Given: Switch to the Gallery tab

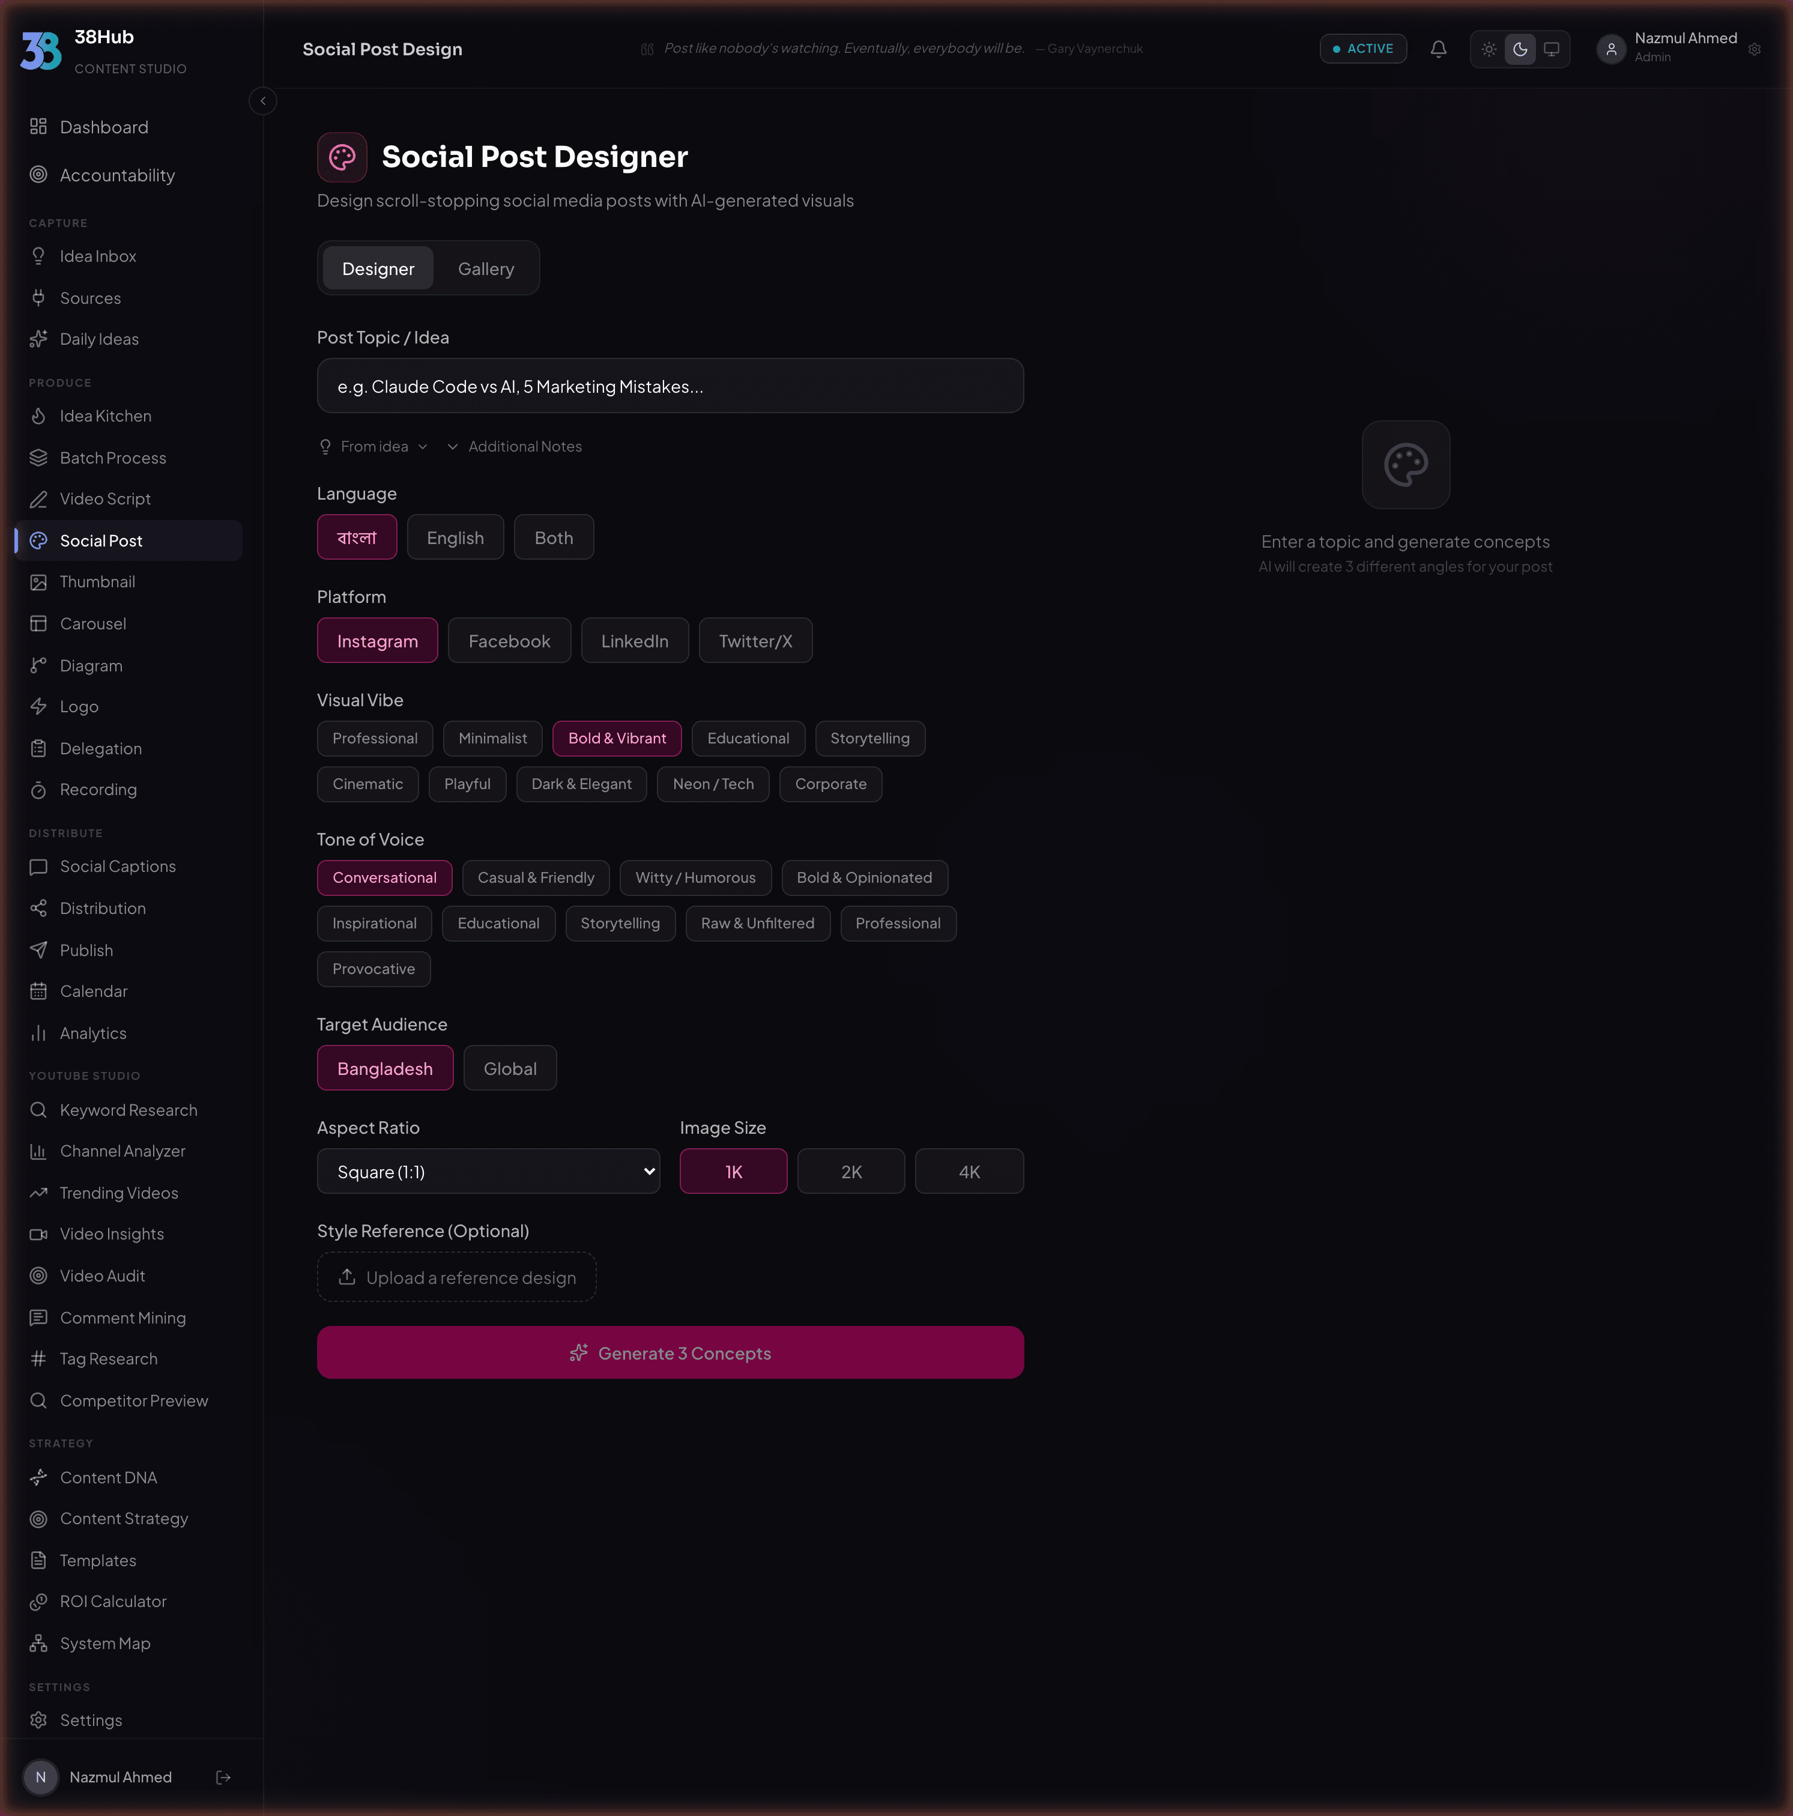Looking at the screenshot, I should (x=485, y=268).
